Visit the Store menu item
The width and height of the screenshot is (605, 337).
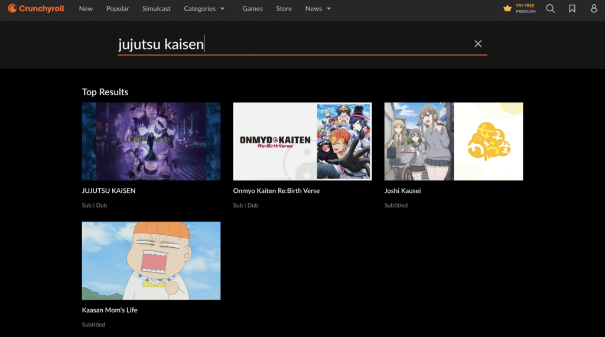(284, 8)
